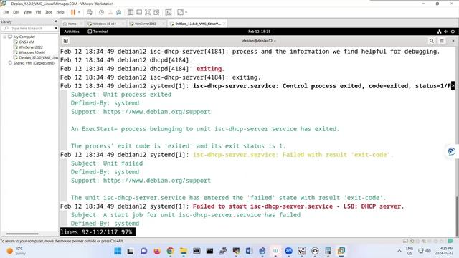
Task: Click the GNOME network indicator icon
Action: tap(439, 32)
